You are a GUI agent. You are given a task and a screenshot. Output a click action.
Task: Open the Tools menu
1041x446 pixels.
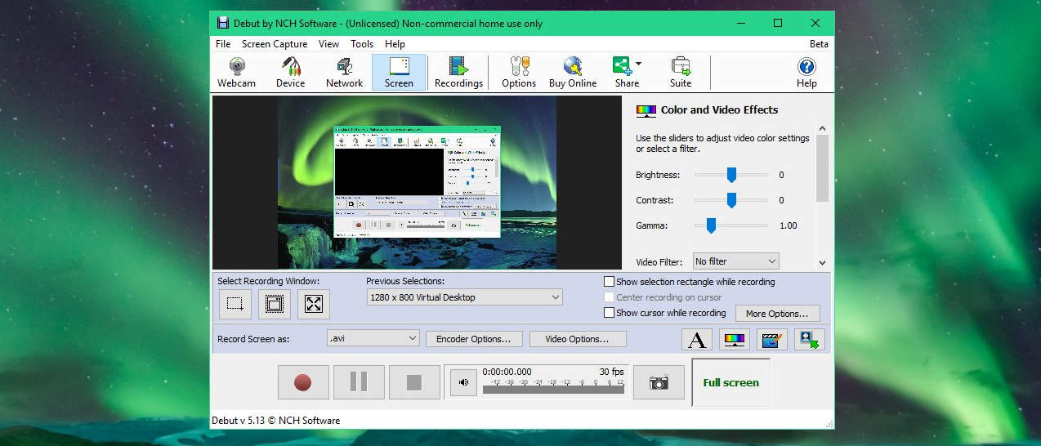362,44
